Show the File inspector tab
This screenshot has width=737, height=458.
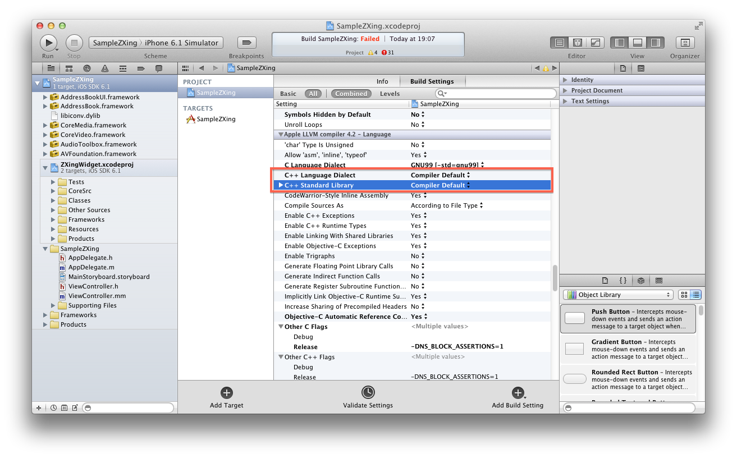pos(623,68)
